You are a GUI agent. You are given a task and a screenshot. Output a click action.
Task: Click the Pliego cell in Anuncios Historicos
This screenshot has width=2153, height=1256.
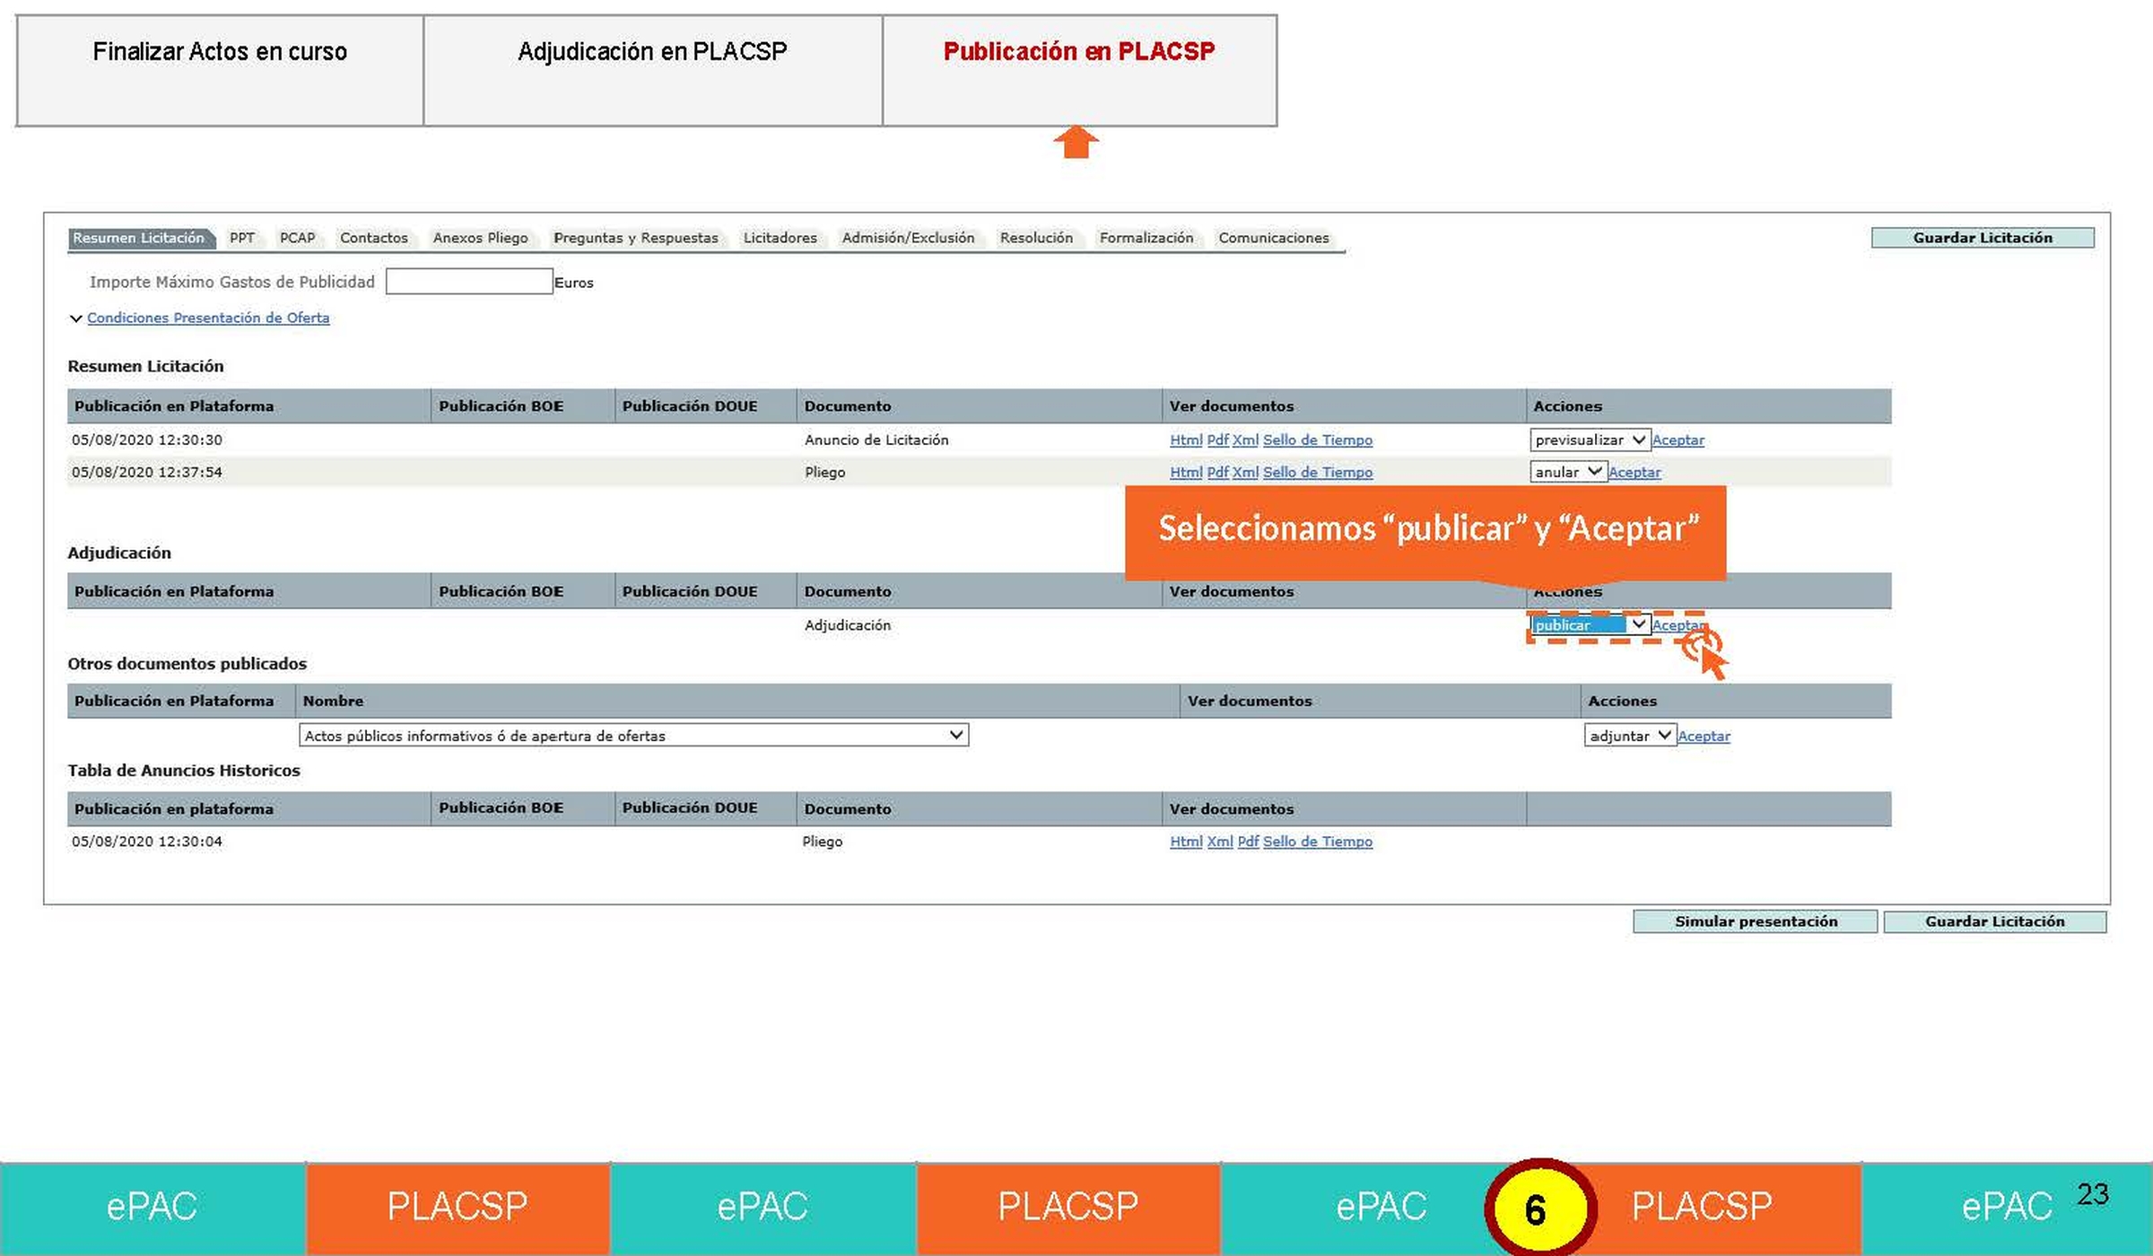(823, 842)
